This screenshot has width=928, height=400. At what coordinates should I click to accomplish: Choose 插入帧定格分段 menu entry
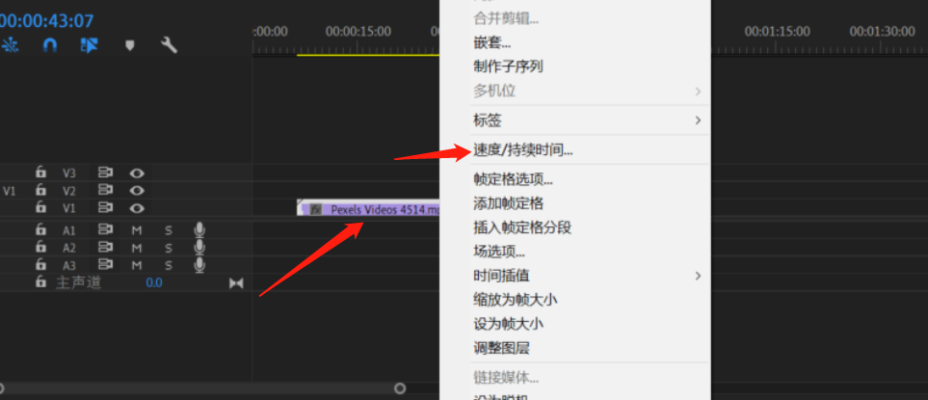pyautogui.click(x=522, y=227)
